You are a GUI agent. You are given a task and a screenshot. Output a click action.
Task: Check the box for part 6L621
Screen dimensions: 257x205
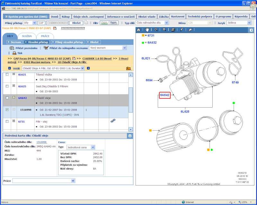point(7,74)
